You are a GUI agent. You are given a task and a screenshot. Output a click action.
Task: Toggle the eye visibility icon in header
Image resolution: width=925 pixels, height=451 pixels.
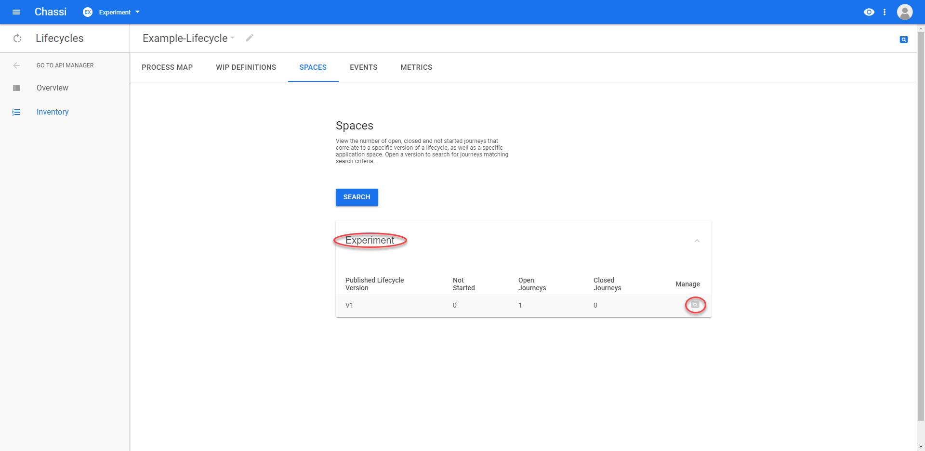coord(869,12)
